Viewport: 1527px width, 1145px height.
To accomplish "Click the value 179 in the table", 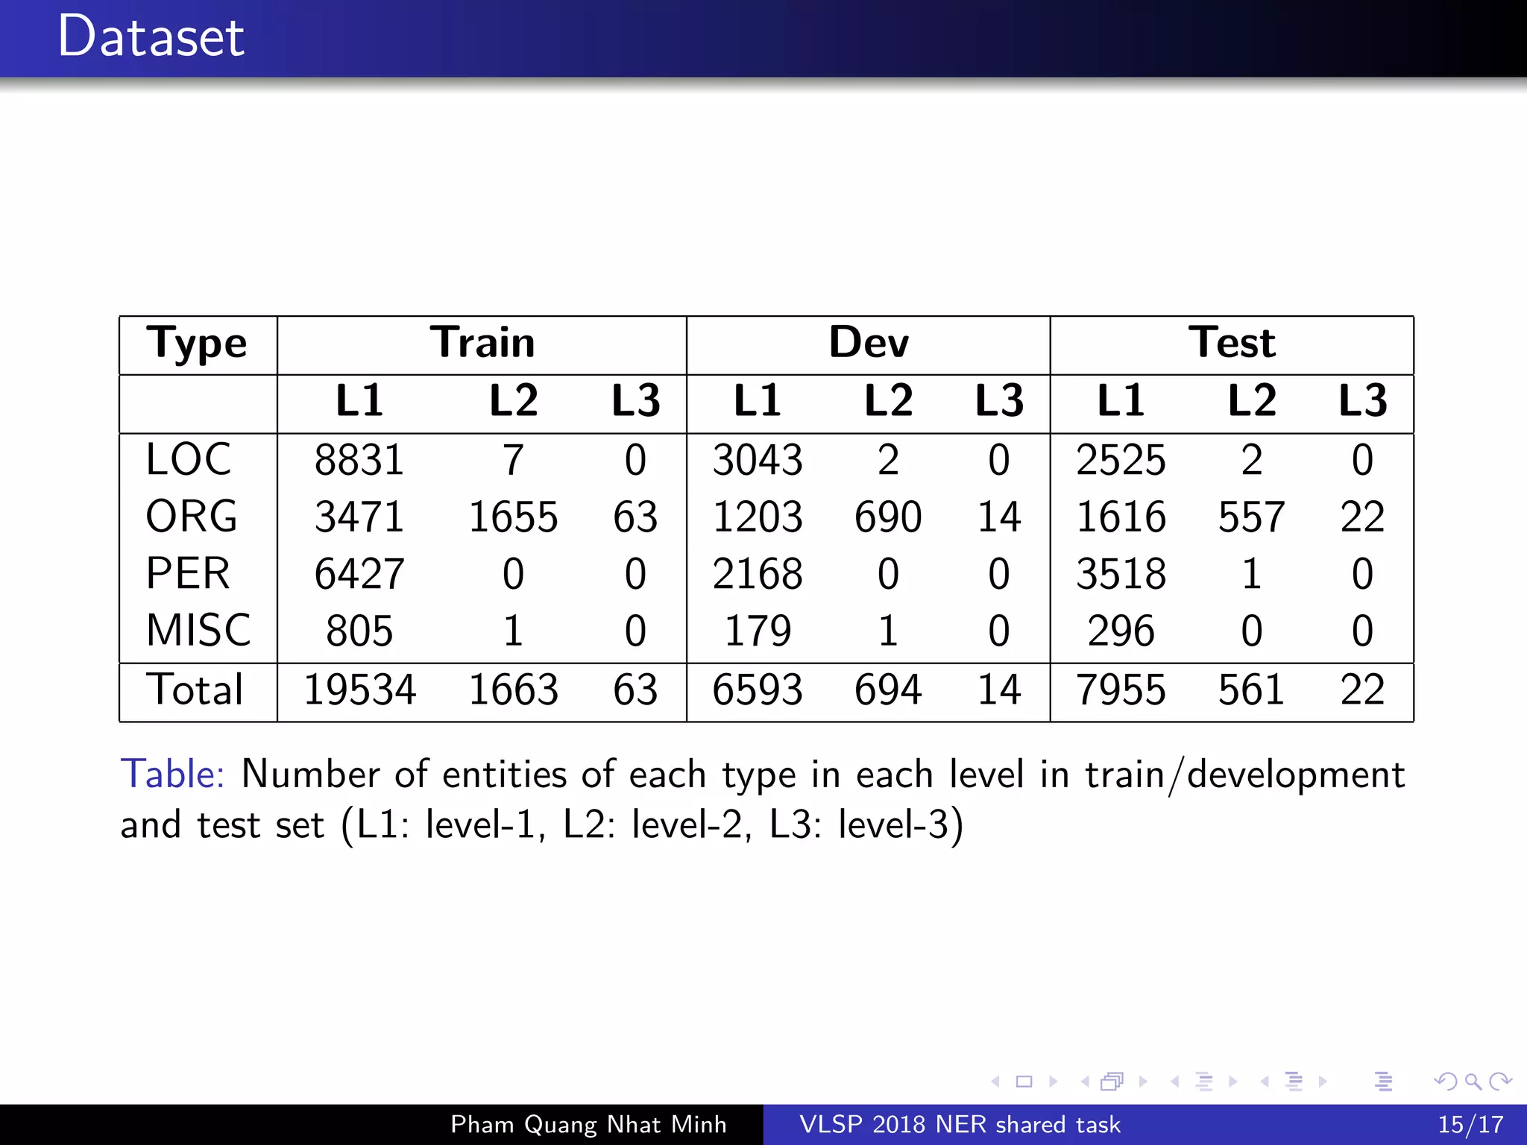I will tap(758, 631).
